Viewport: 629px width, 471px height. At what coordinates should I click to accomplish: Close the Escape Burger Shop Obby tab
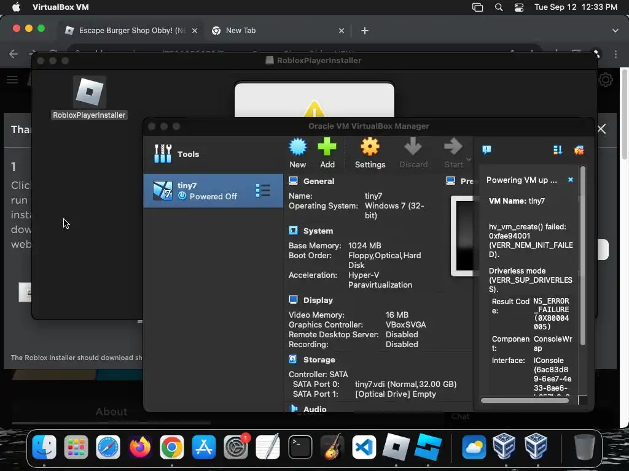coord(195,31)
